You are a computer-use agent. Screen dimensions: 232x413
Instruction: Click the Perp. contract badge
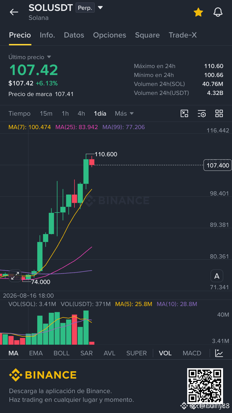[85, 8]
